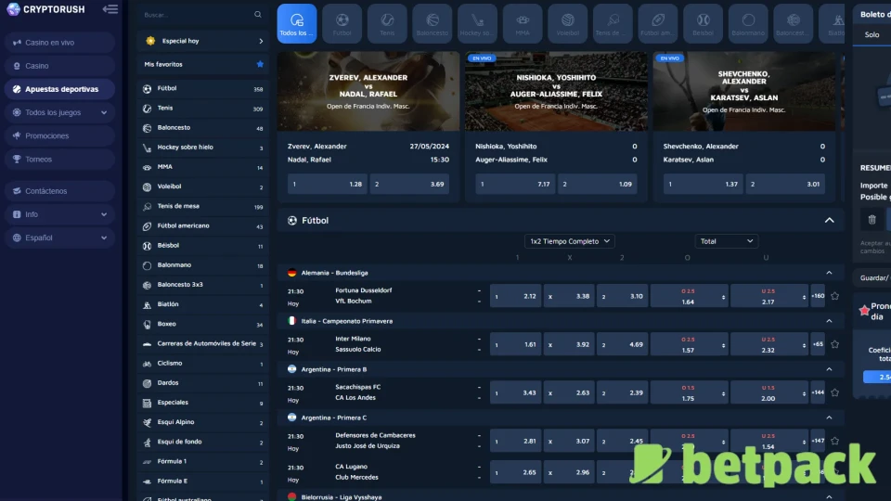
Task: Open the Total market dropdown
Action: tap(726, 241)
